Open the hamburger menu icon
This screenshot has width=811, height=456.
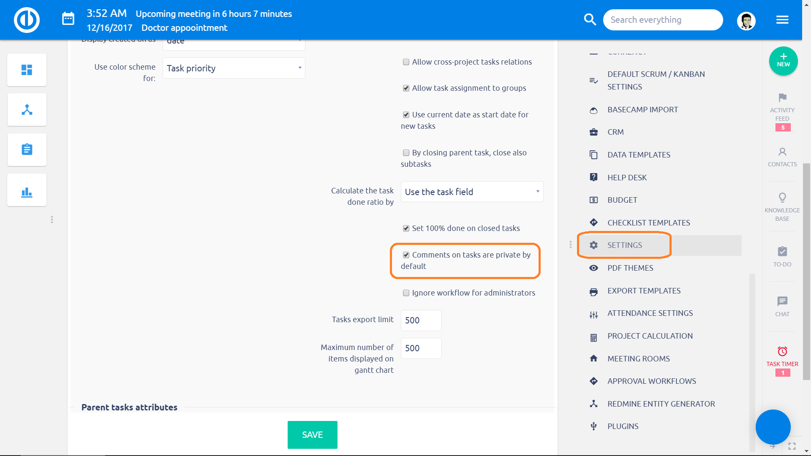pyautogui.click(x=782, y=20)
